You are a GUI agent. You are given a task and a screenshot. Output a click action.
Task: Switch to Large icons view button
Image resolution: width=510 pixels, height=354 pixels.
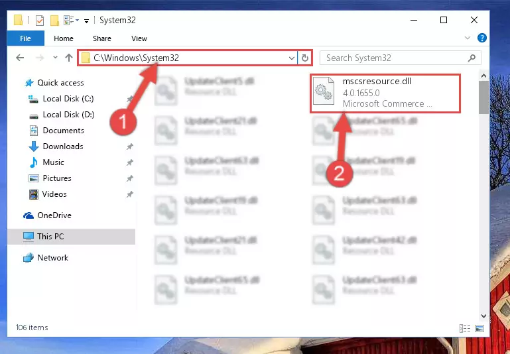(479, 329)
